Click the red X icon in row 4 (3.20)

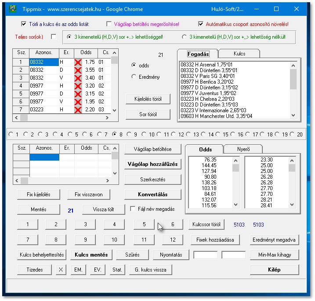point(78,86)
